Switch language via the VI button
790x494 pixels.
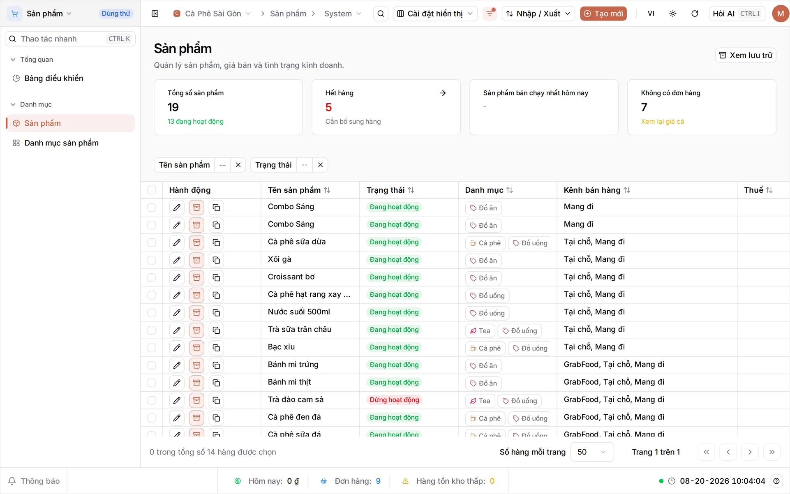coord(651,14)
